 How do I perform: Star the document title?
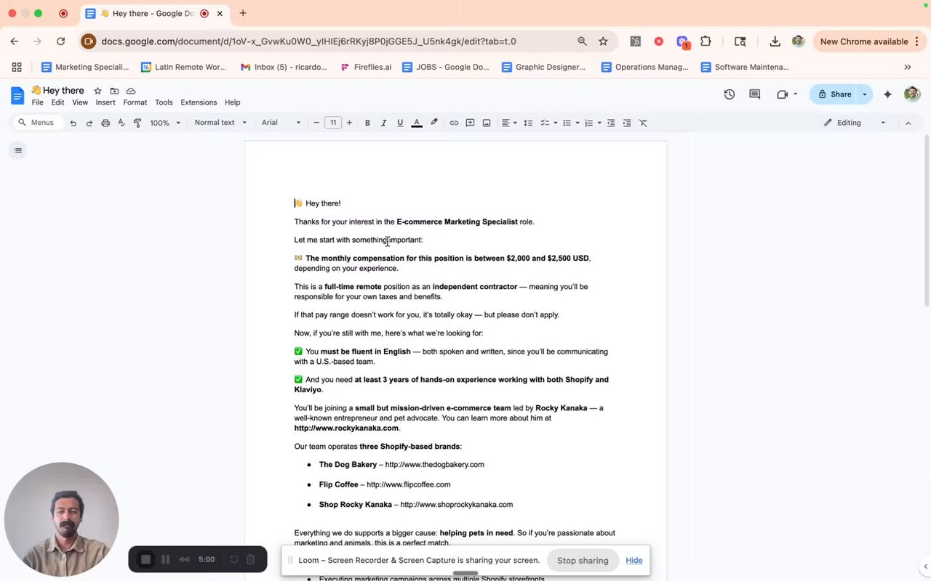coord(97,91)
